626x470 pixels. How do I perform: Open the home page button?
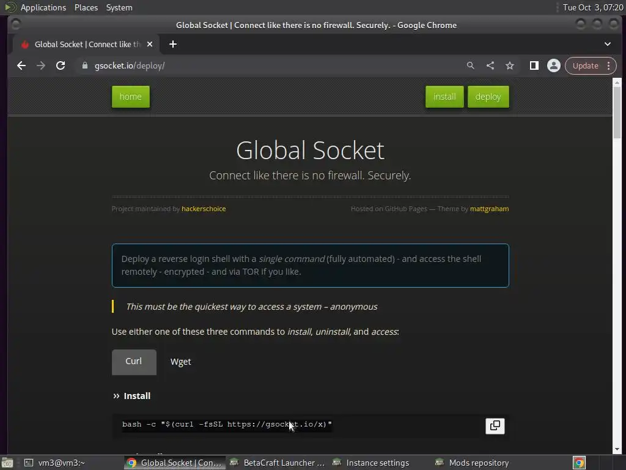coord(131,97)
